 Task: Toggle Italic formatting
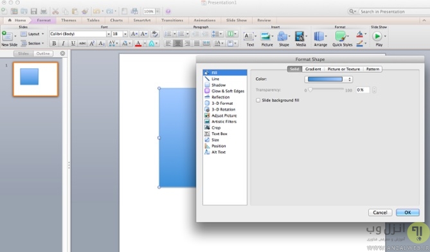[x=64, y=43]
